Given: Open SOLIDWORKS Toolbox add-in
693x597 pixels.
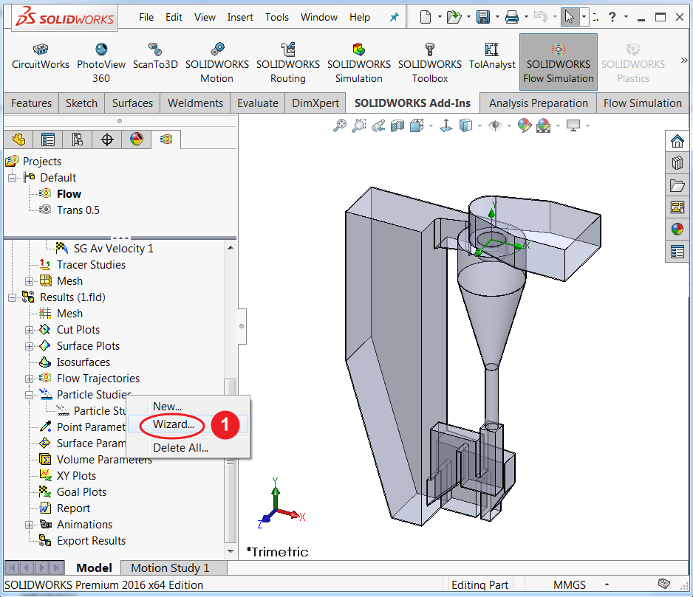Looking at the screenshot, I should click(430, 63).
